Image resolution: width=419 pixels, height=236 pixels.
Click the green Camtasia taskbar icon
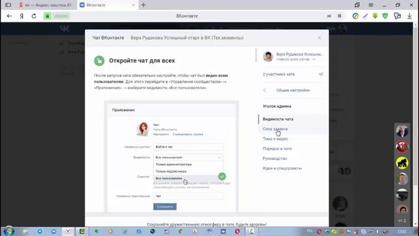click(82, 231)
